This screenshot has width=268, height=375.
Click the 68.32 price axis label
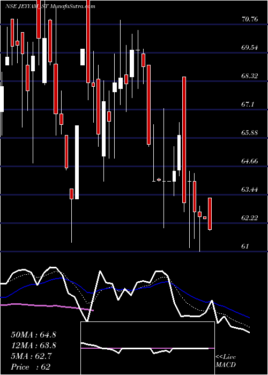pyautogui.click(x=250, y=76)
